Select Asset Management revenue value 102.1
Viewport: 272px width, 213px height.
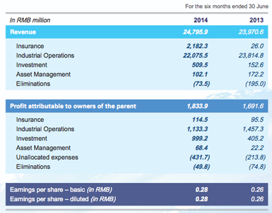pyautogui.click(x=200, y=74)
